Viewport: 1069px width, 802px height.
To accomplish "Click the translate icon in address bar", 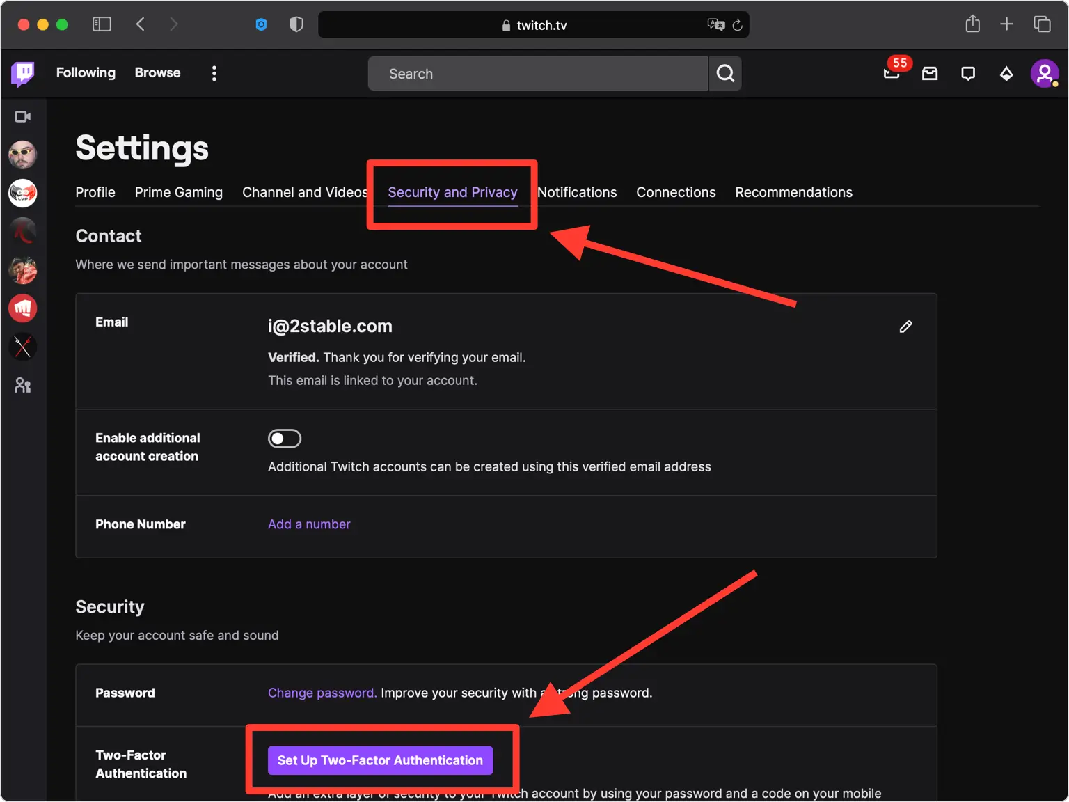I will 716,25.
